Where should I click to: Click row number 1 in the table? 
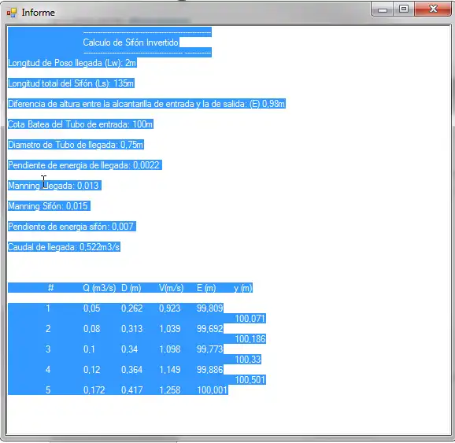[x=48, y=308]
